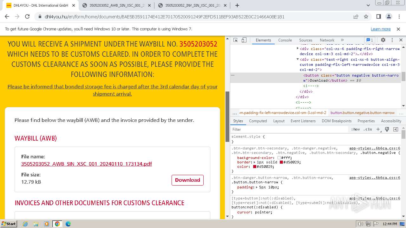The height and width of the screenshot is (228, 406).
Task: Share this page via the address bar icon
Action: [356, 16]
